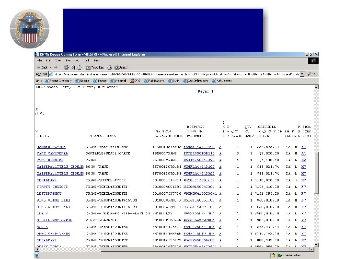Viewport: 345px width, 259px height.
Task: Click the A code link in Cape Canaveral row
Action: pyautogui.click(x=220, y=153)
